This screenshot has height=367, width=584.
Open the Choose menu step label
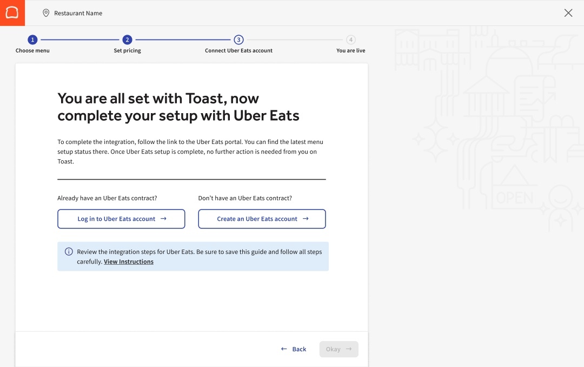(x=32, y=50)
